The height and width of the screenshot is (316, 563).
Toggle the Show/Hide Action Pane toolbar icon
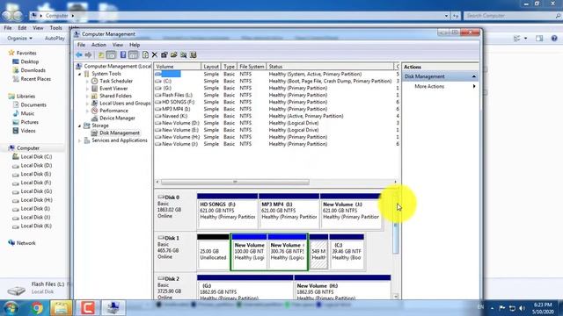tap(133, 54)
